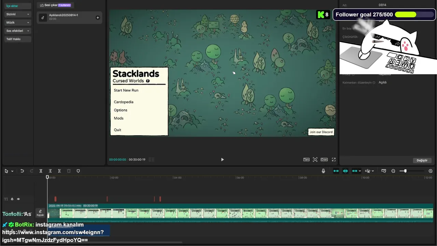The width and height of the screenshot is (437, 246).
Task: Open the Telif Hakkı item
Action: 18,39
